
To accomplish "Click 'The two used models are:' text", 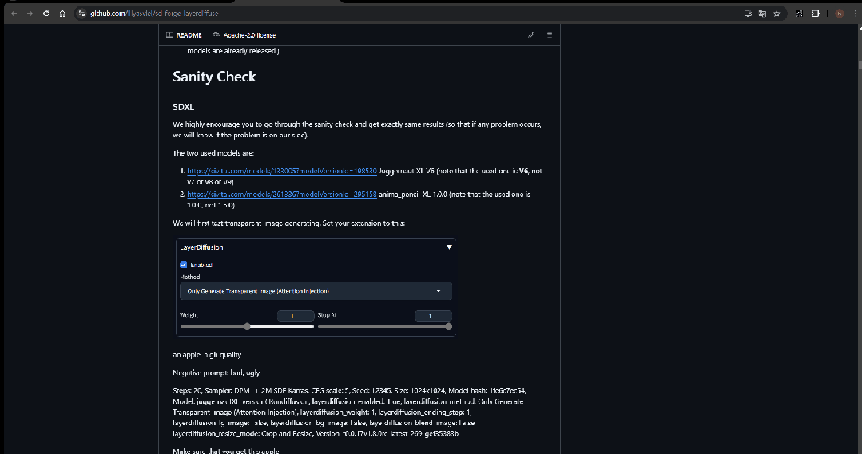I will pos(213,153).
